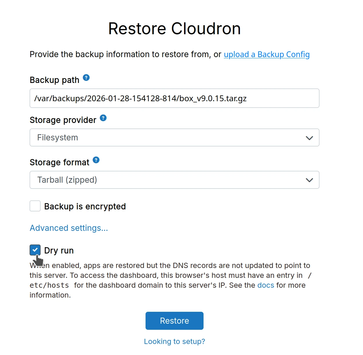Click the help badge beside Storage provider
363x355 pixels.
104,117
